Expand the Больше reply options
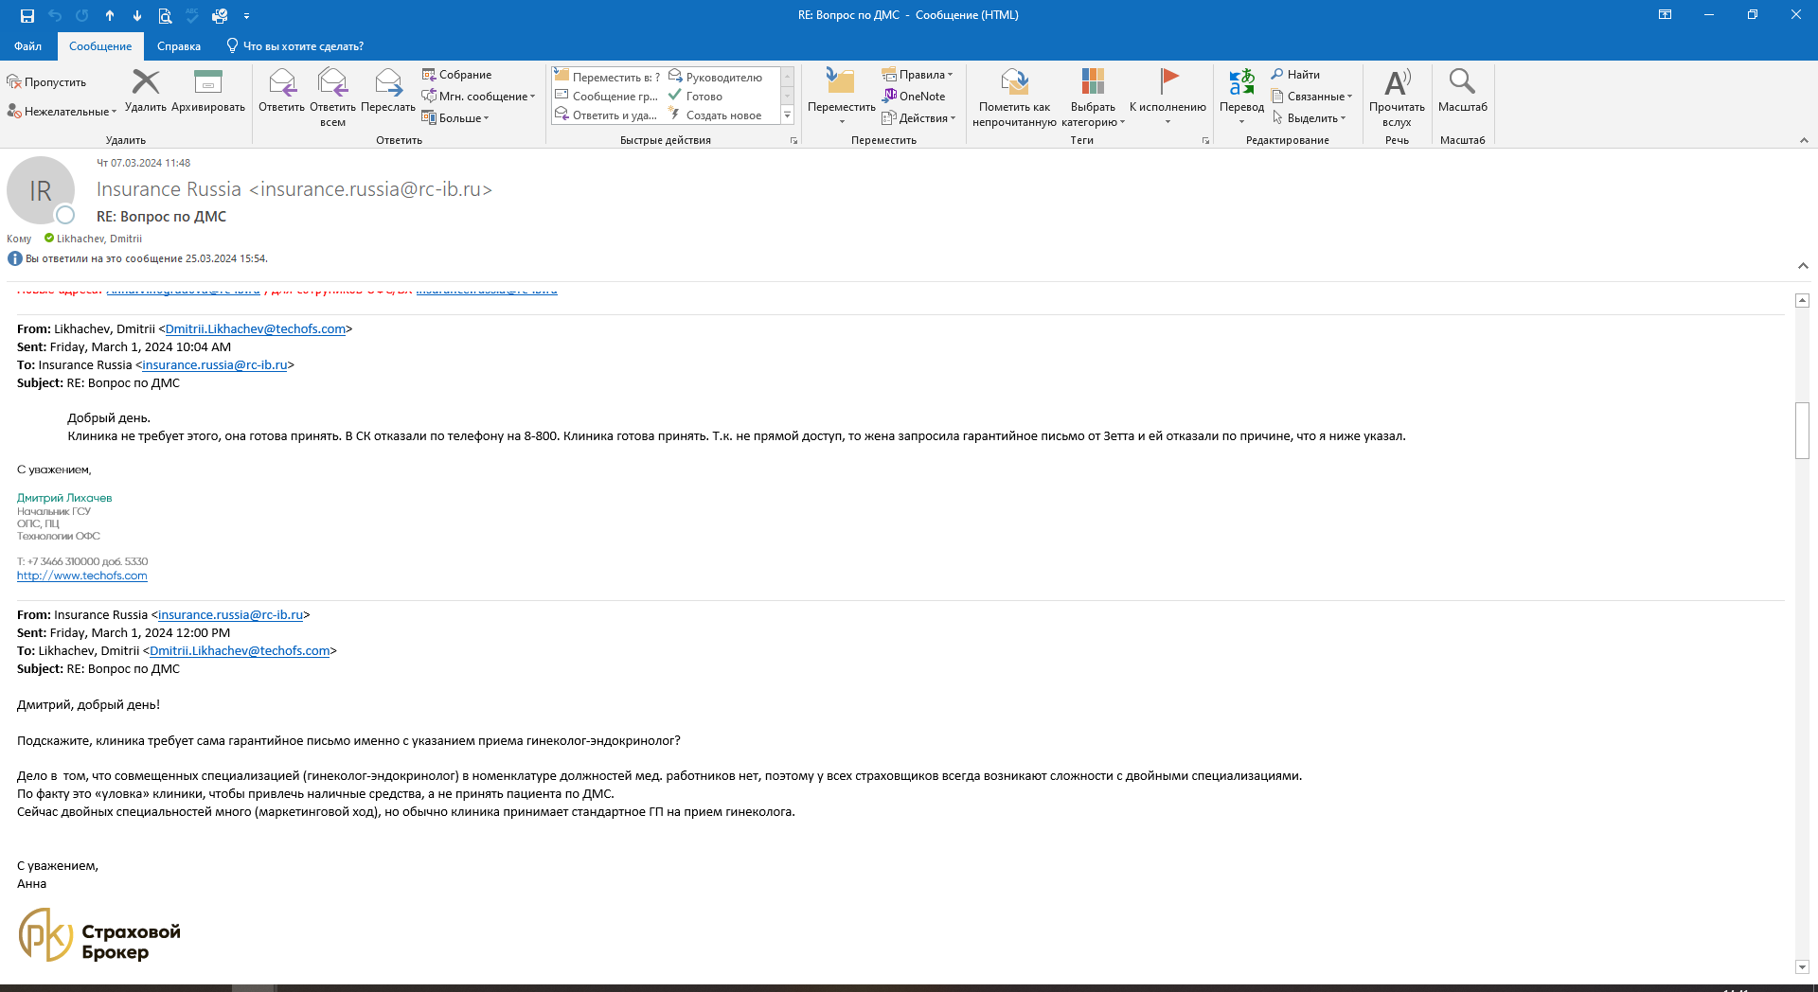The image size is (1818, 992). pos(455,118)
